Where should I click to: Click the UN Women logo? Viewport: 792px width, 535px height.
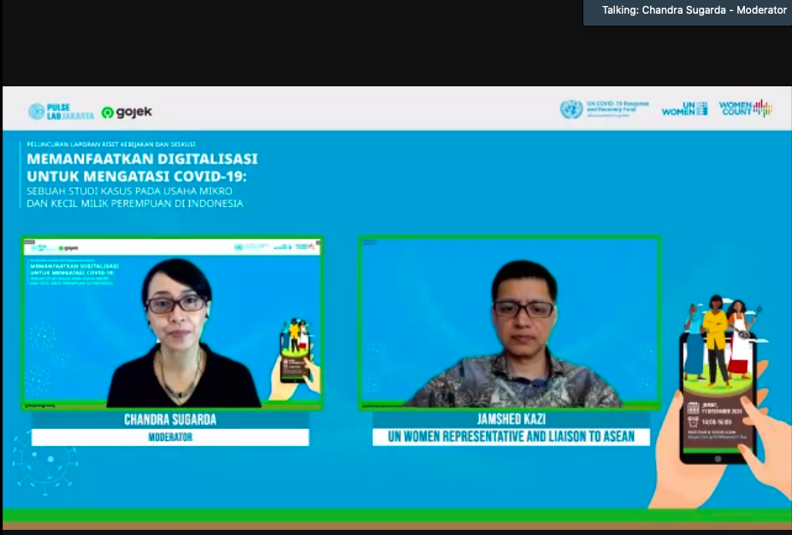(684, 109)
